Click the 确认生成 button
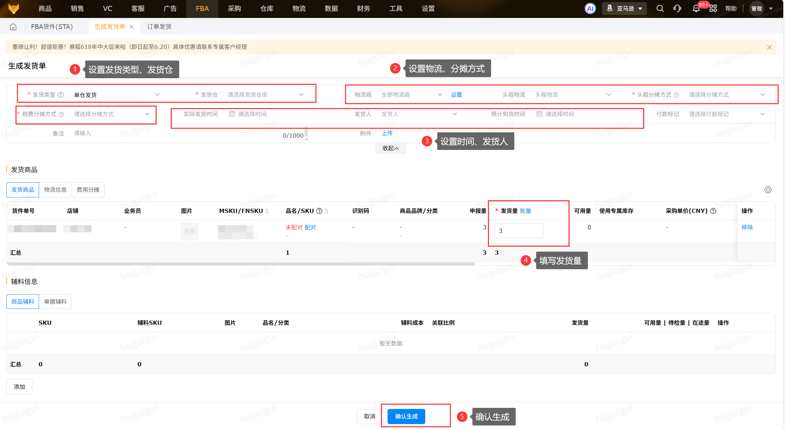785x429 pixels. click(406, 416)
